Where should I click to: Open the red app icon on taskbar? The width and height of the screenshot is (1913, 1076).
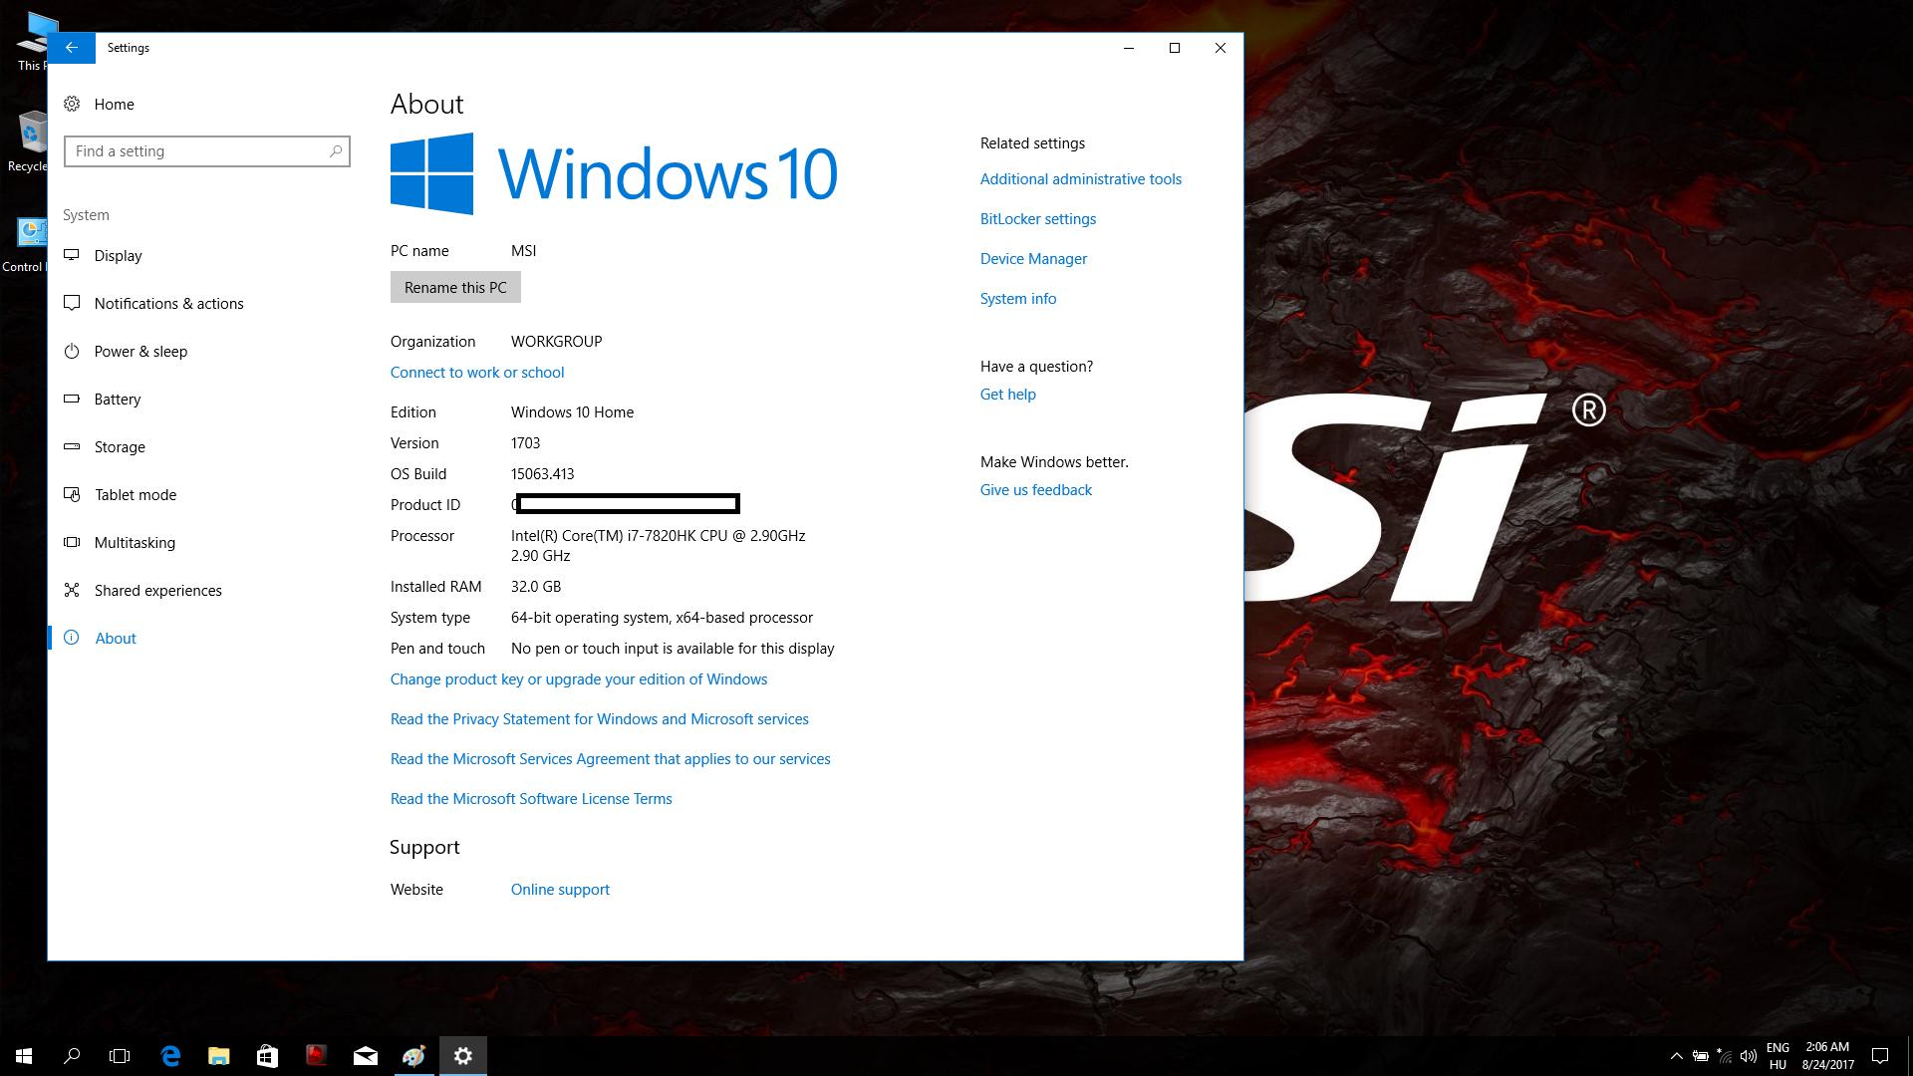(316, 1056)
